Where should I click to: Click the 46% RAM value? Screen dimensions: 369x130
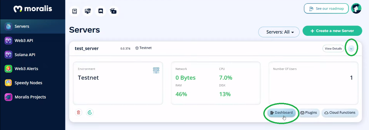[181, 94]
